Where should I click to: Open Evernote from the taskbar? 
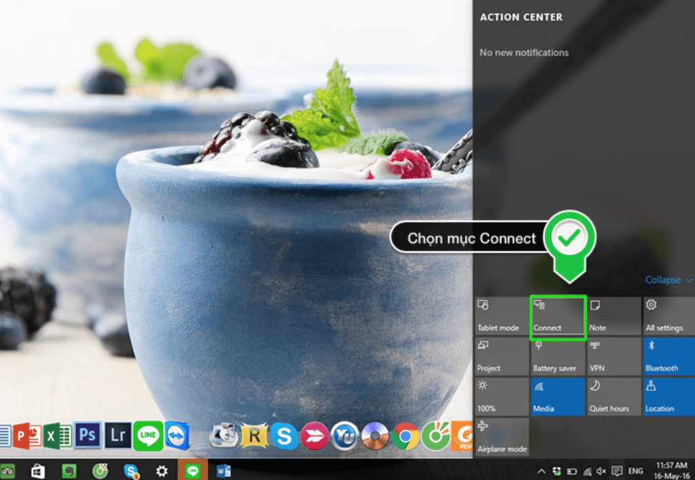[x=69, y=470]
